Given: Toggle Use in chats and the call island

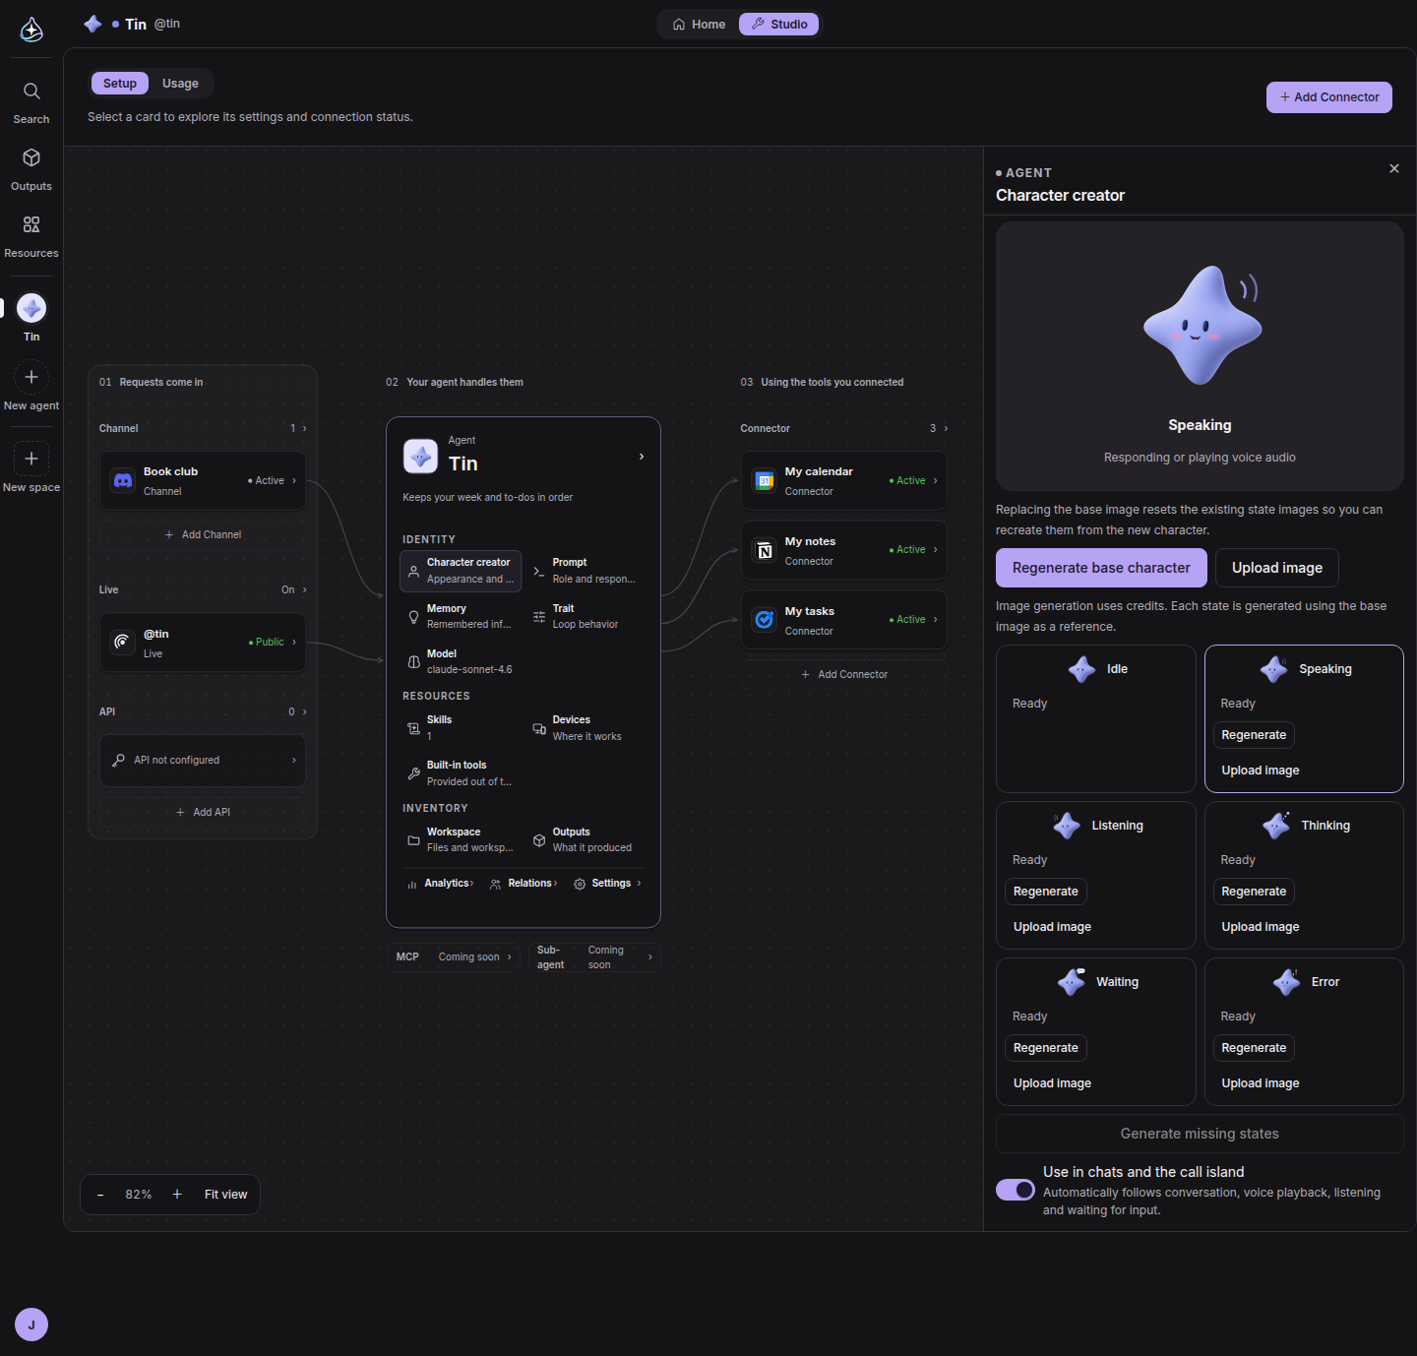Looking at the screenshot, I should pos(1016,1190).
